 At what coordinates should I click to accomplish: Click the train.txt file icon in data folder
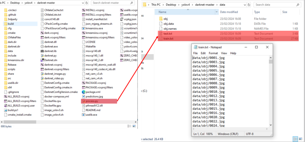161,39
